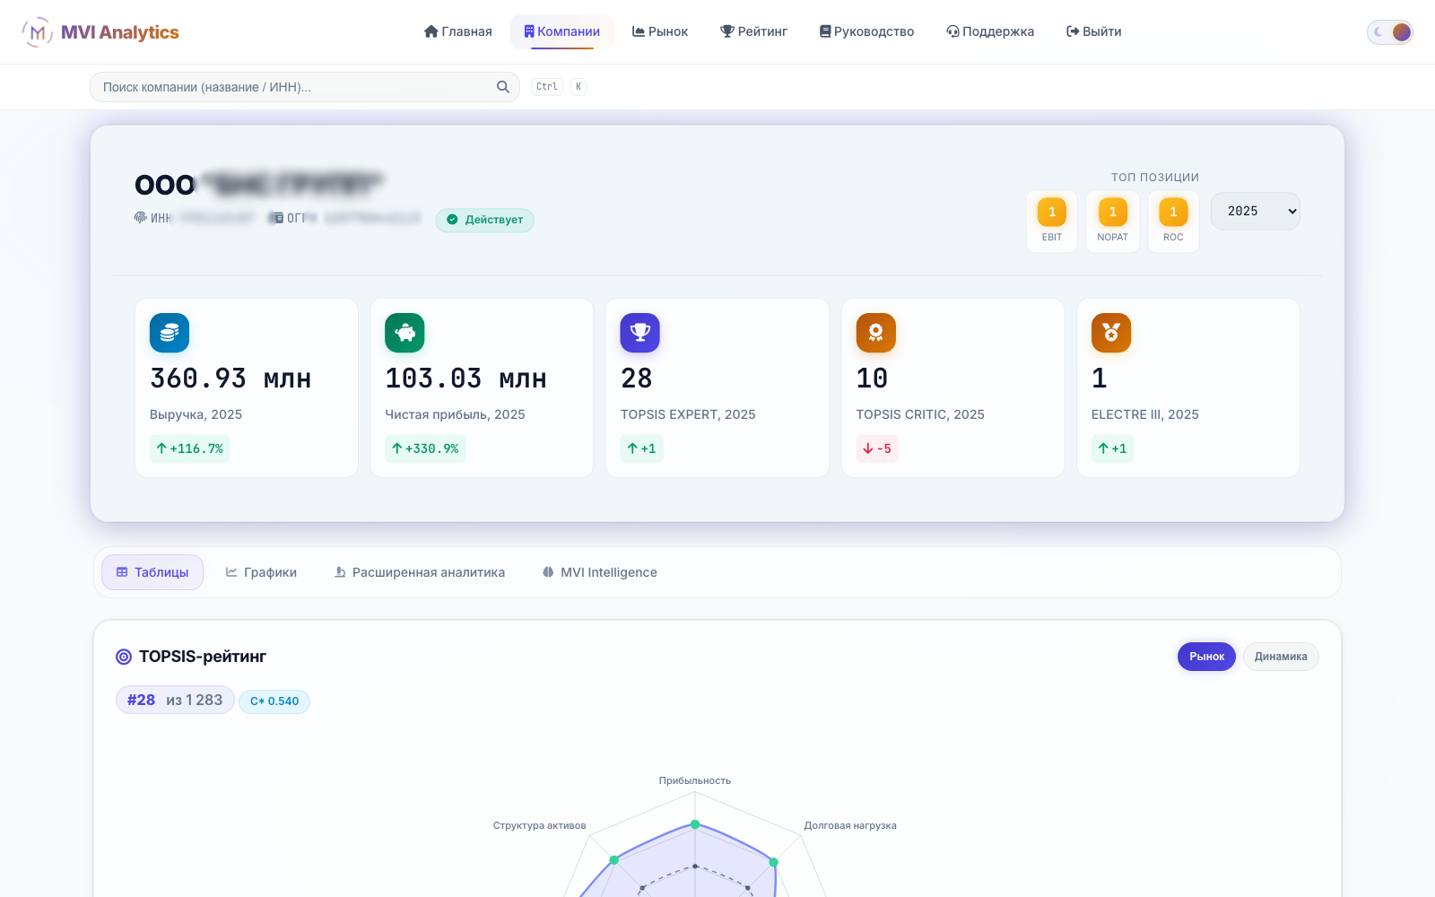Click the ТОП ПОЗИЦИИ heading
The width and height of the screenshot is (1435, 897).
pos(1155,178)
